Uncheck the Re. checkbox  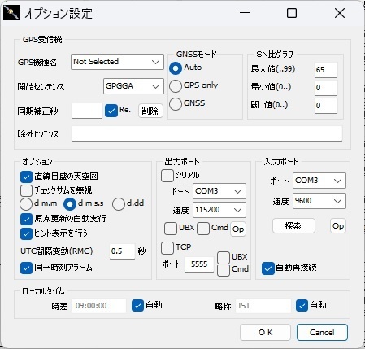pyautogui.click(x=111, y=111)
